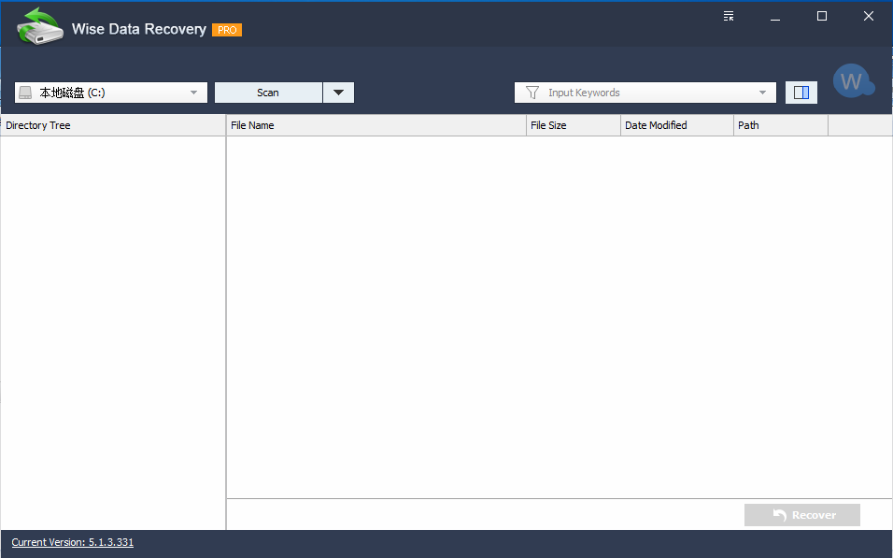Screen dimensions: 893x558
Task: Expand the Scan options arrow
Action: (338, 93)
